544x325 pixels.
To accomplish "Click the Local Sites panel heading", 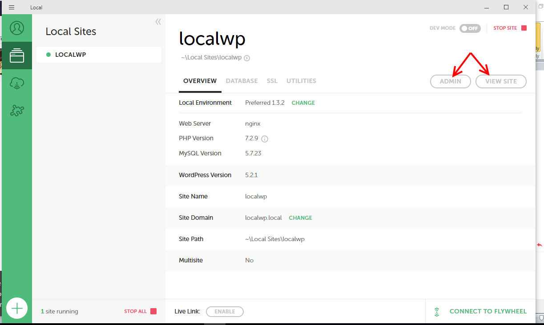I will [x=71, y=32].
